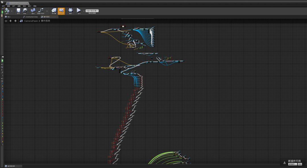307x168 pixels.
Task: Click the Simulate (模拟) toolbar icon
Action: tap(70, 10)
